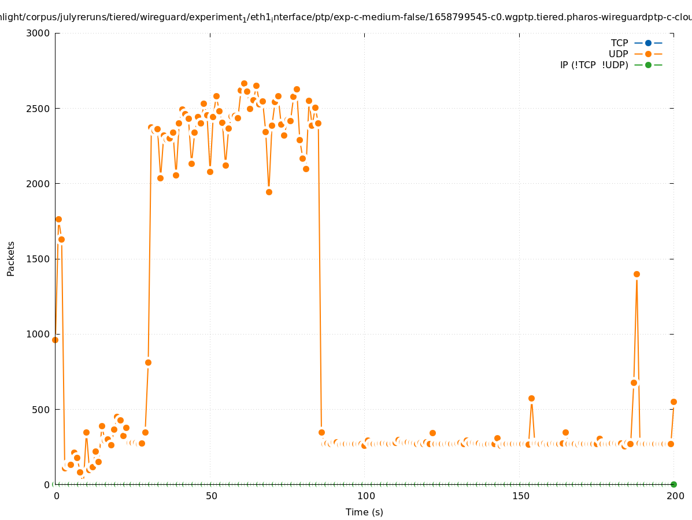
Task: Click the orange UDP legend marker
Action: [x=648, y=54]
